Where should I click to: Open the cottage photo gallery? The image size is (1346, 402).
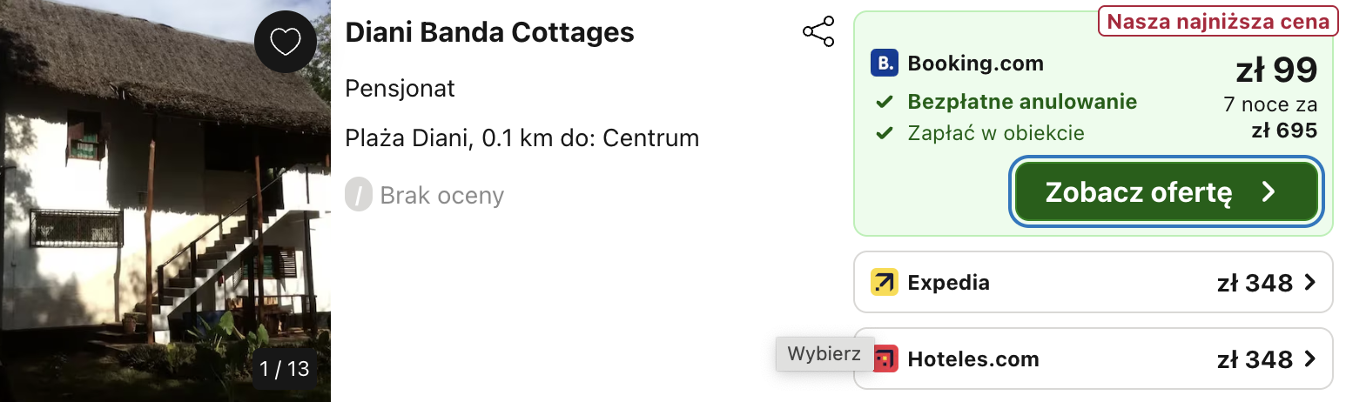[x=165, y=201]
